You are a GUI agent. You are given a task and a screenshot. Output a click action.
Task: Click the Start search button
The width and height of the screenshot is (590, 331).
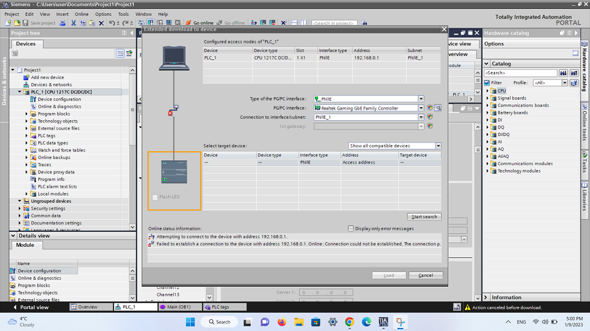(x=424, y=217)
